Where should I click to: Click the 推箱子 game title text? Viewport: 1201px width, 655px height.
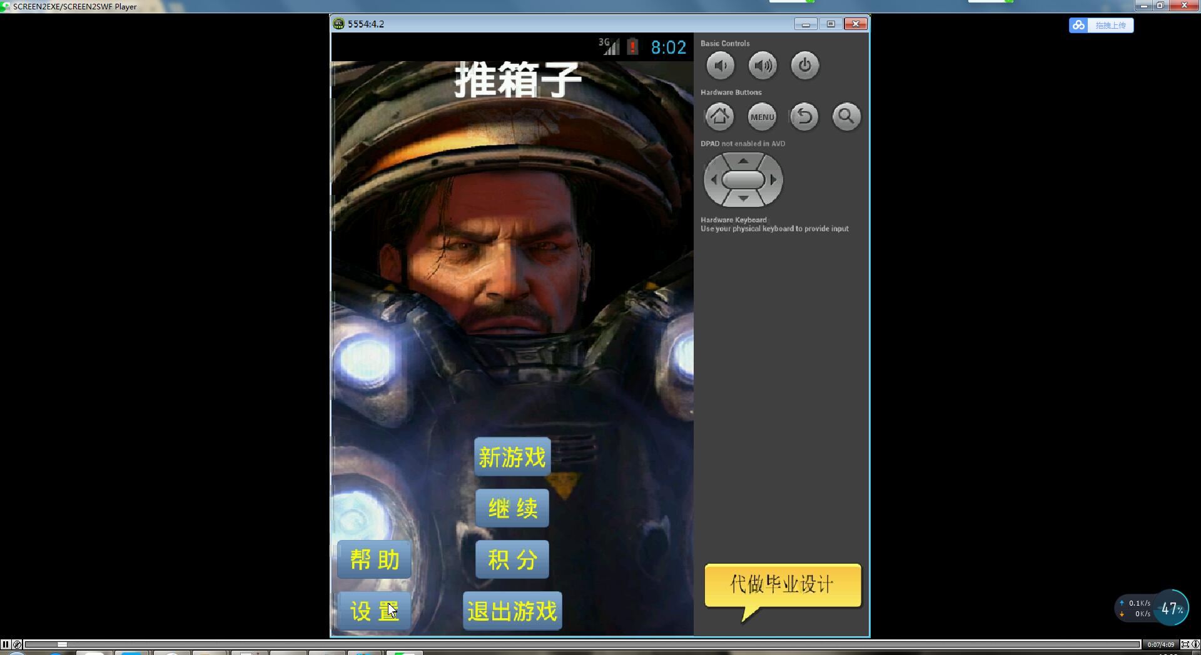tap(518, 80)
